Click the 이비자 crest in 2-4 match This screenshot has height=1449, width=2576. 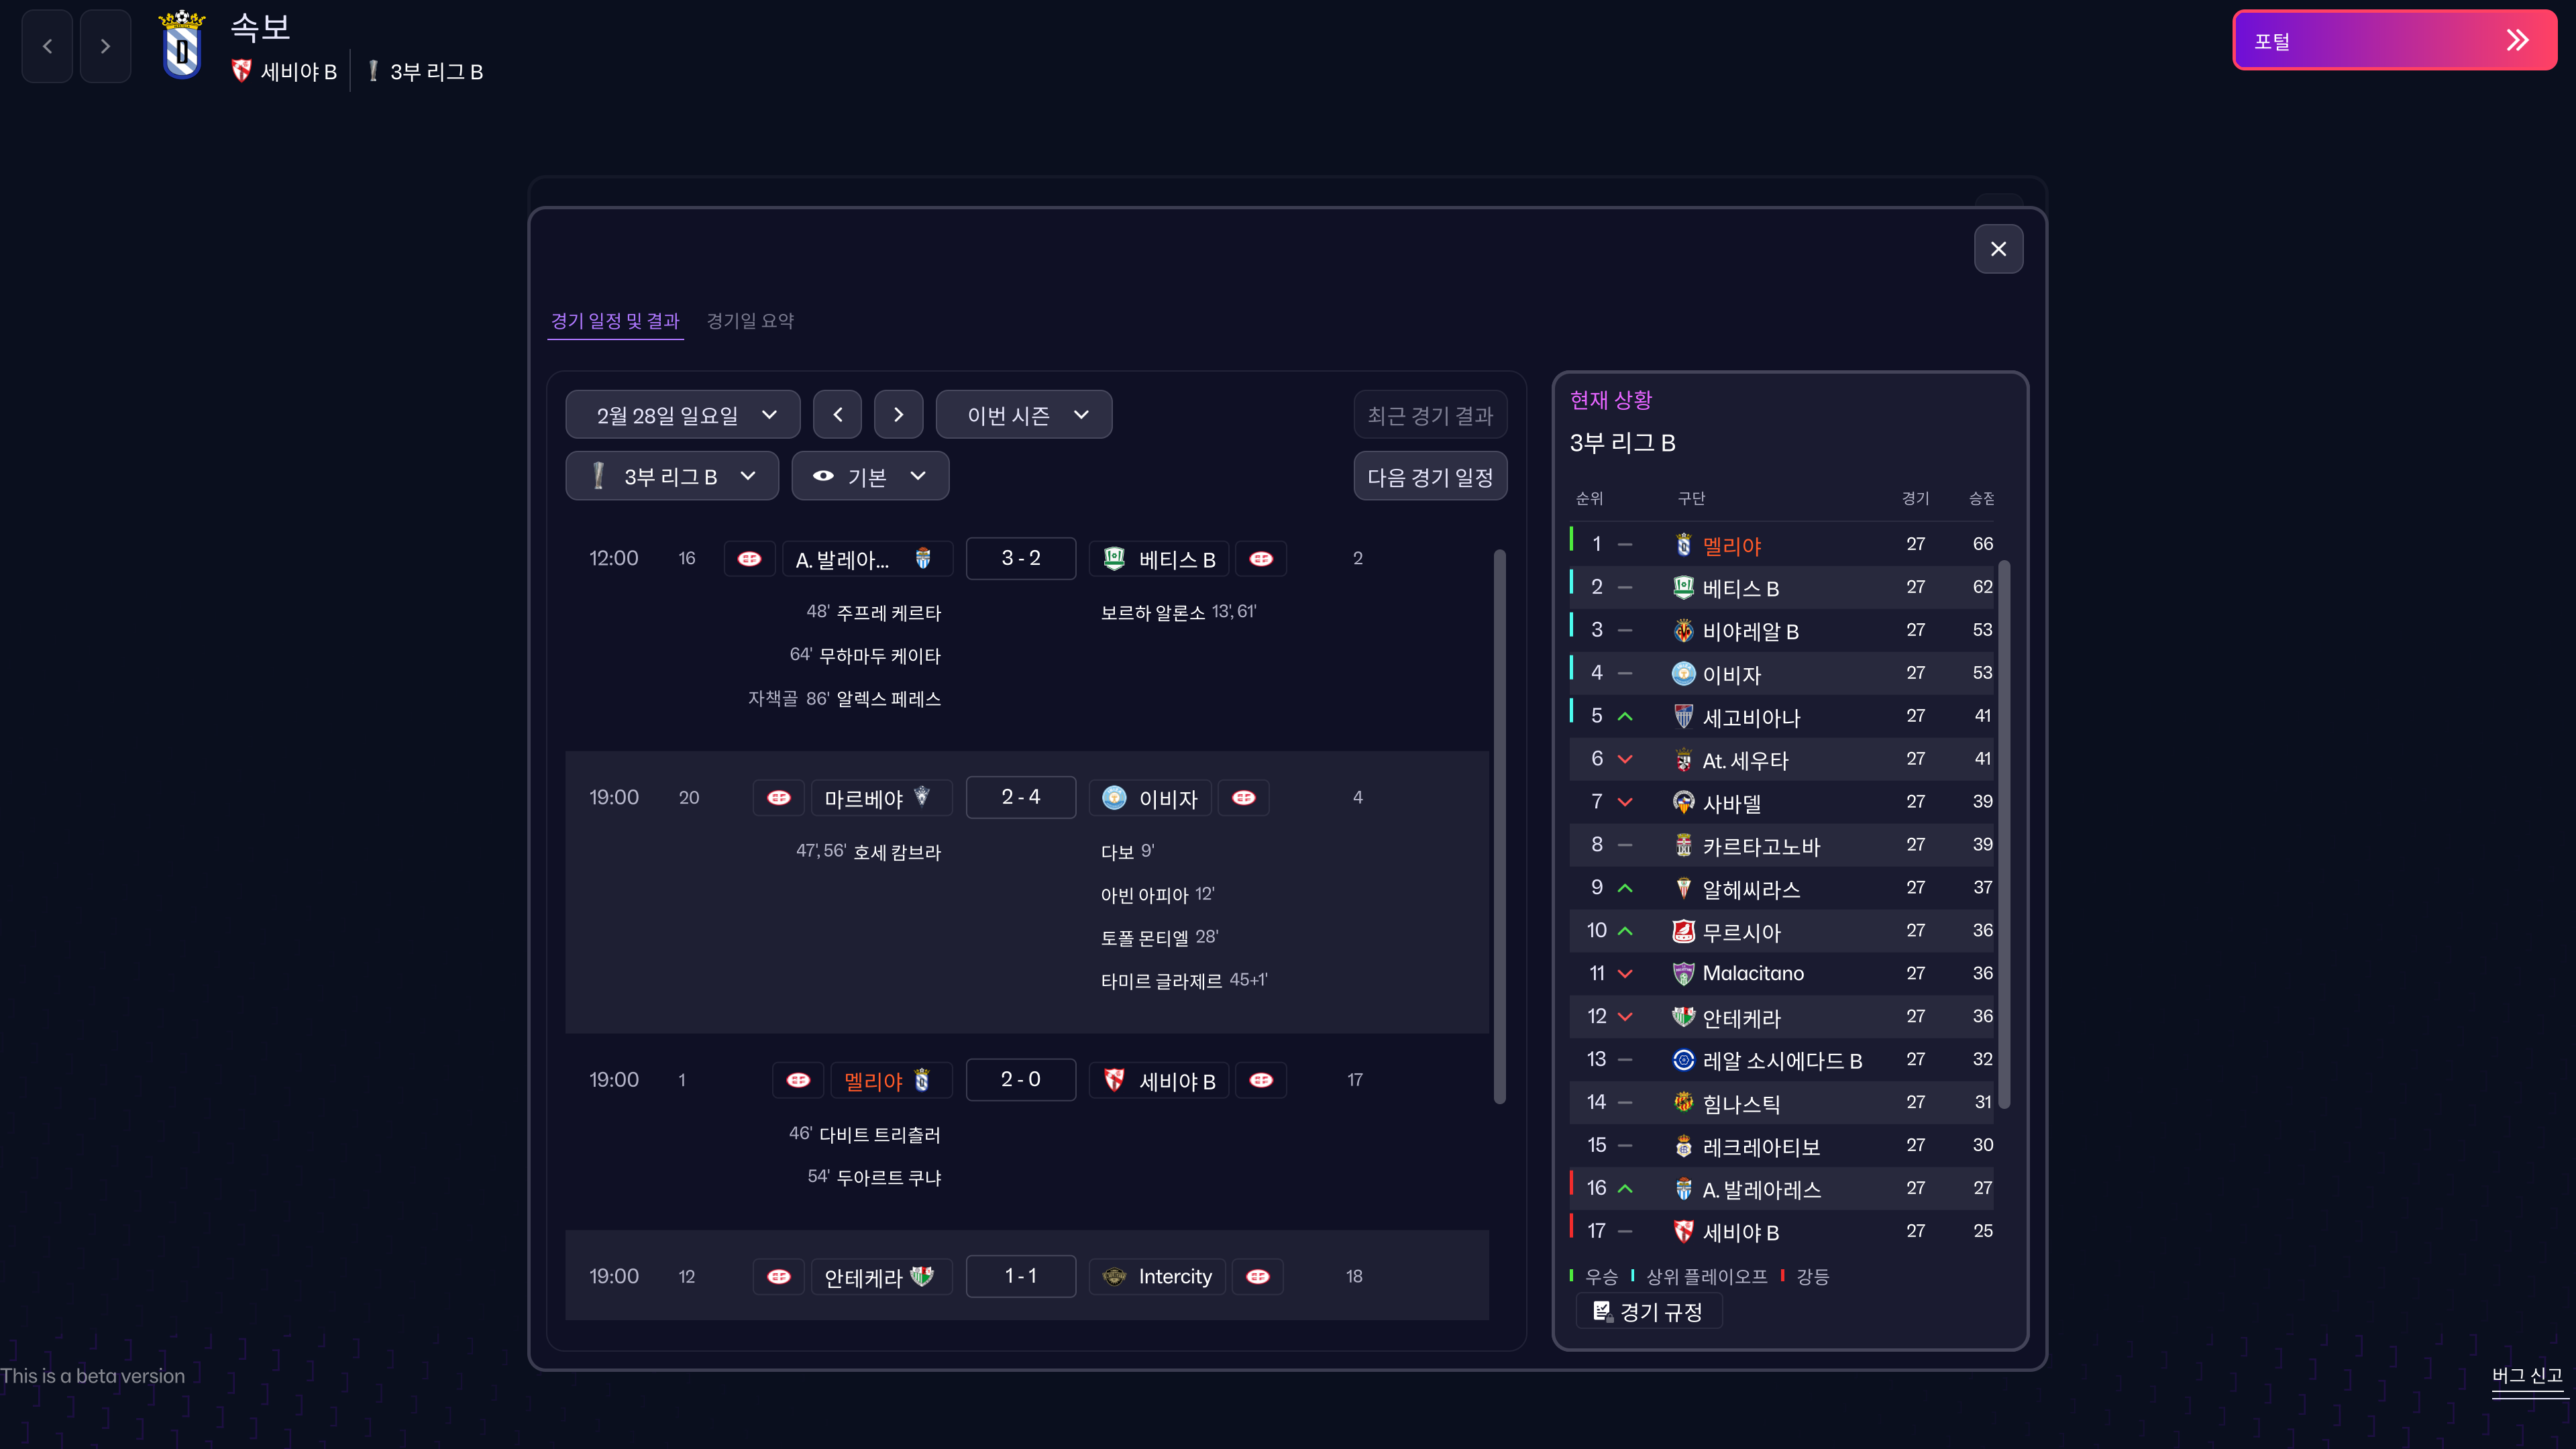[1114, 798]
